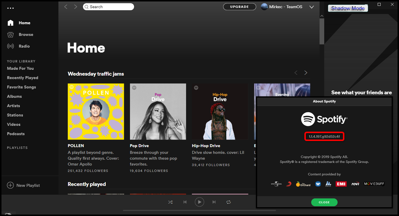Open Mirkec - TeamOS profile
Image resolution: width=399 pixels, height=216 pixels.
tap(286, 7)
